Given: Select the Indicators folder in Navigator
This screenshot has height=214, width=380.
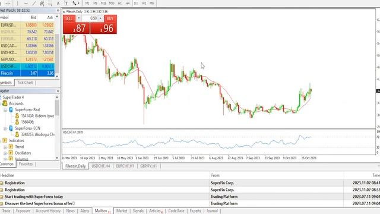Looking at the screenshot, I should click(x=16, y=140).
